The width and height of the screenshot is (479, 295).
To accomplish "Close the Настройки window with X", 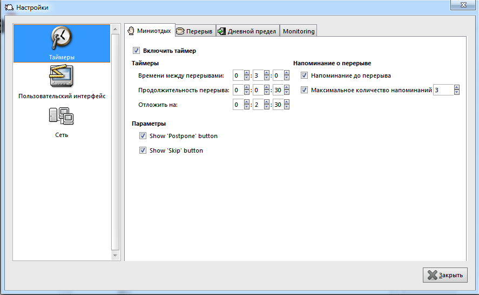I will pos(463,4).
